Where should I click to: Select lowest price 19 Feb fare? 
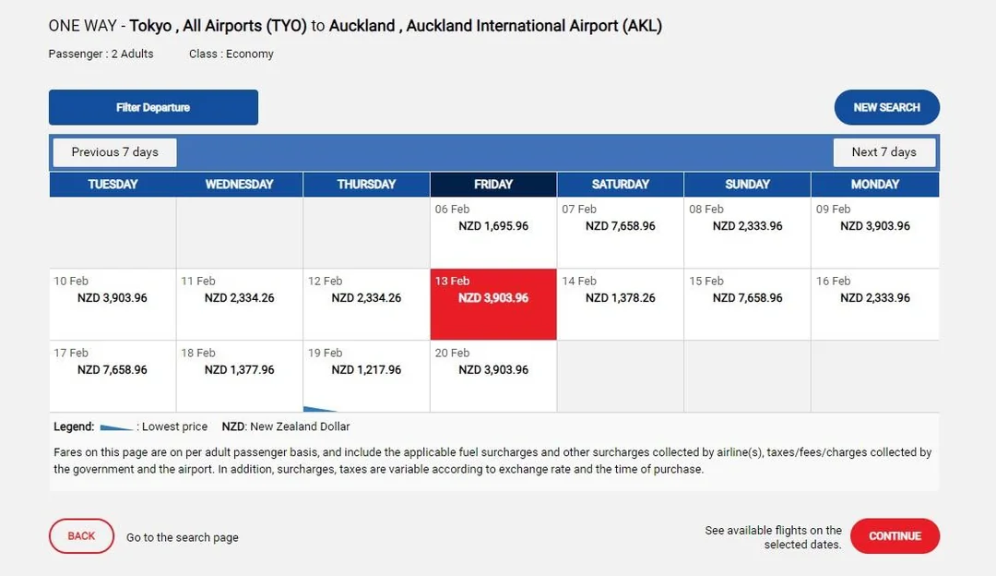point(366,376)
